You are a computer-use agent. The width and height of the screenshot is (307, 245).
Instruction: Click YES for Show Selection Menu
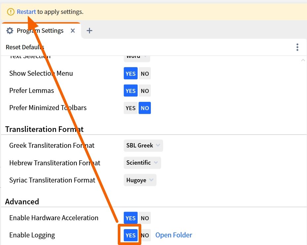[131, 74]
